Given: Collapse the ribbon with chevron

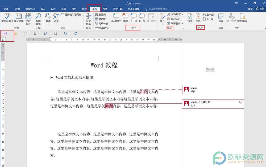Looking at the screenshot, I should (x=265, y=29).
